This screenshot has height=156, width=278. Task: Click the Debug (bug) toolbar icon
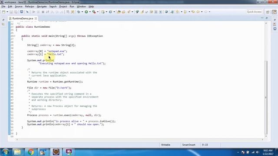pos(79,12)
